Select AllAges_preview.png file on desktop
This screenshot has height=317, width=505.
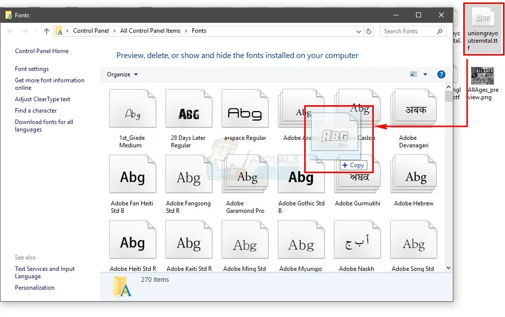483,83
